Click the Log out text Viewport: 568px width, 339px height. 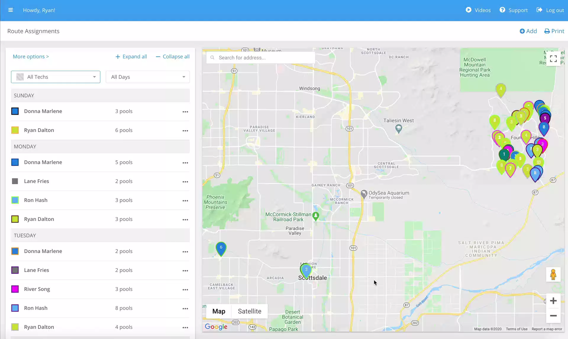(555, 10)
